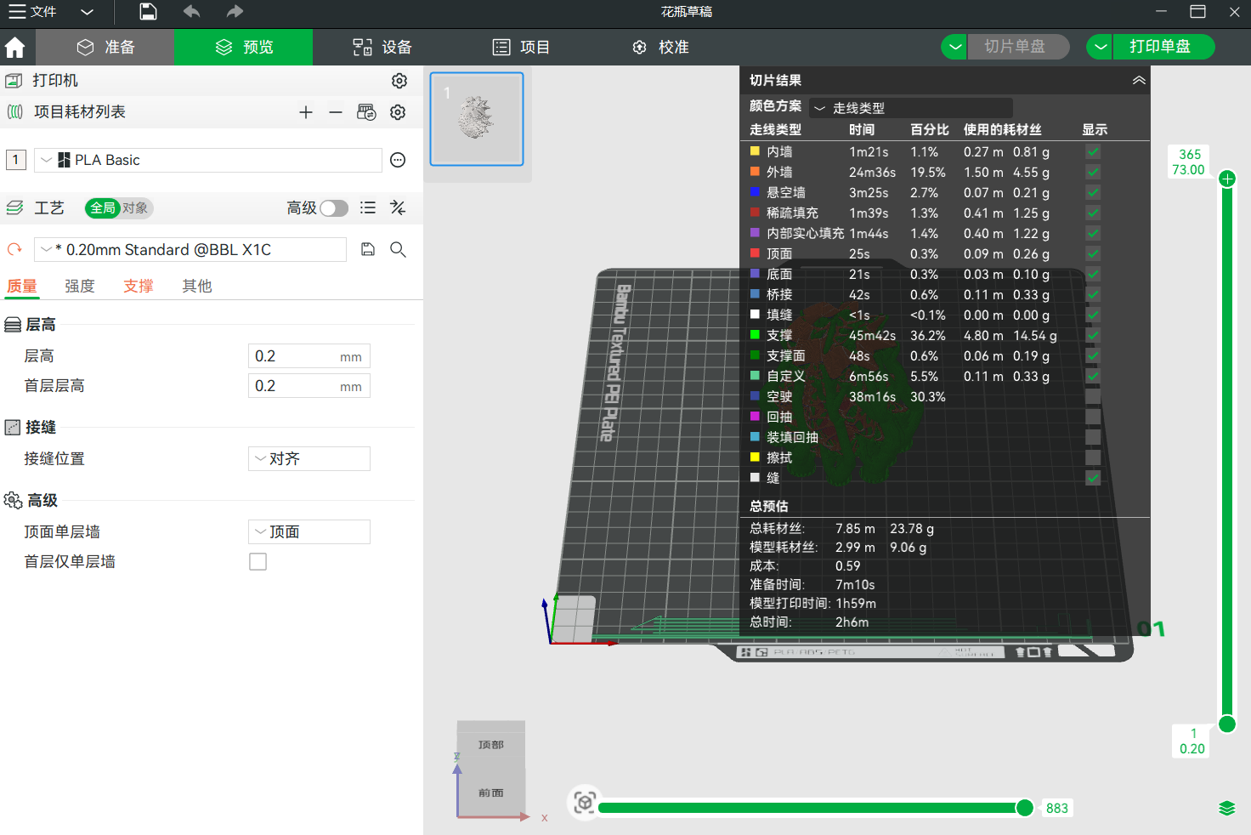The height and width of the screenshot is (835, 1251).
Task: Open the 打印单盘 dropdown arrow
Action: (x=1101, y=47)
